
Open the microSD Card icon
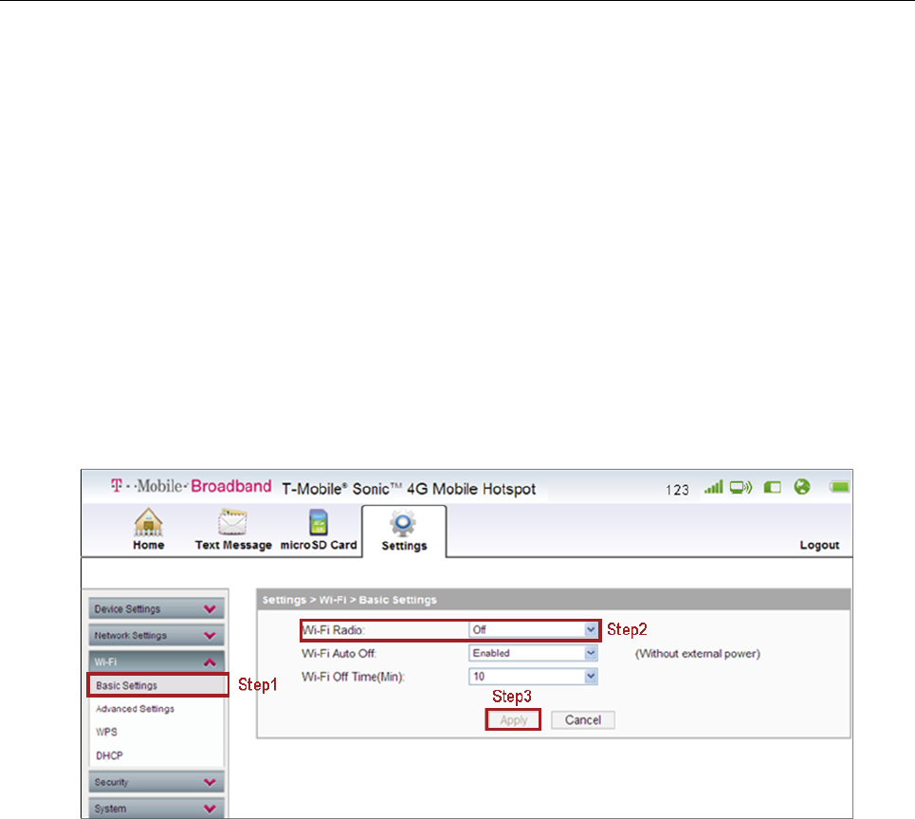point(318,522)
